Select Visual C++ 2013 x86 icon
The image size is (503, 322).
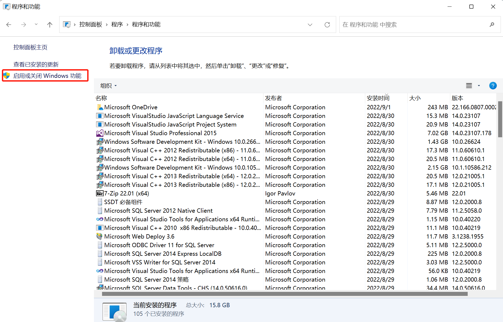click(x=100, y=185)
